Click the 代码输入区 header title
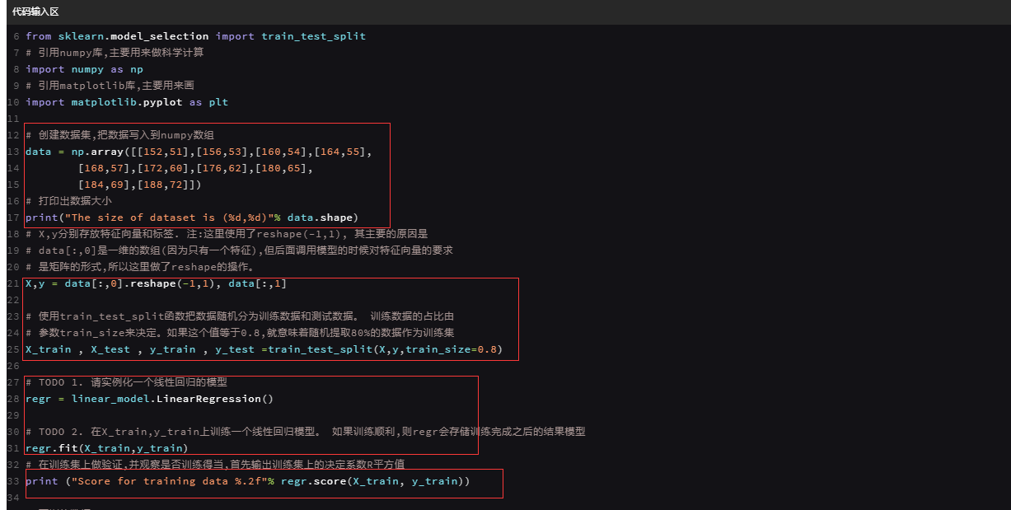This screenshot has width=1011, height=510. (x=35, y=12)
